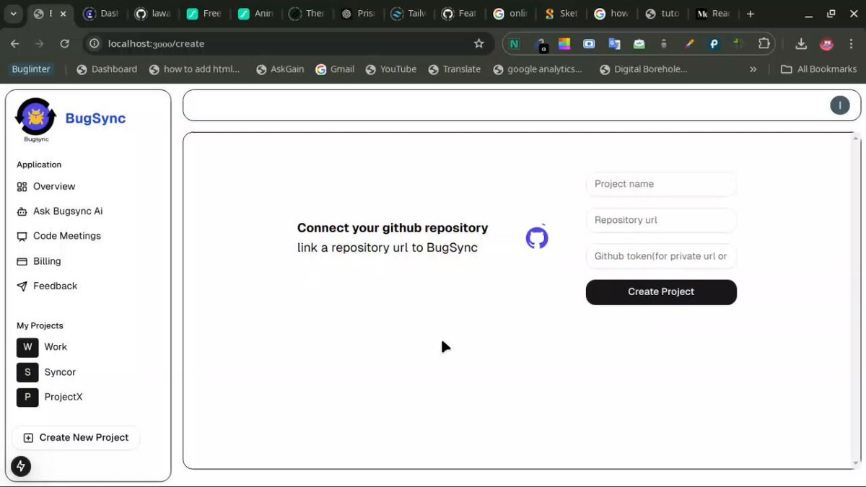Switch to the Free browser tab
The width and height of the screenshot is (866, 487).
tap(204, 14)
